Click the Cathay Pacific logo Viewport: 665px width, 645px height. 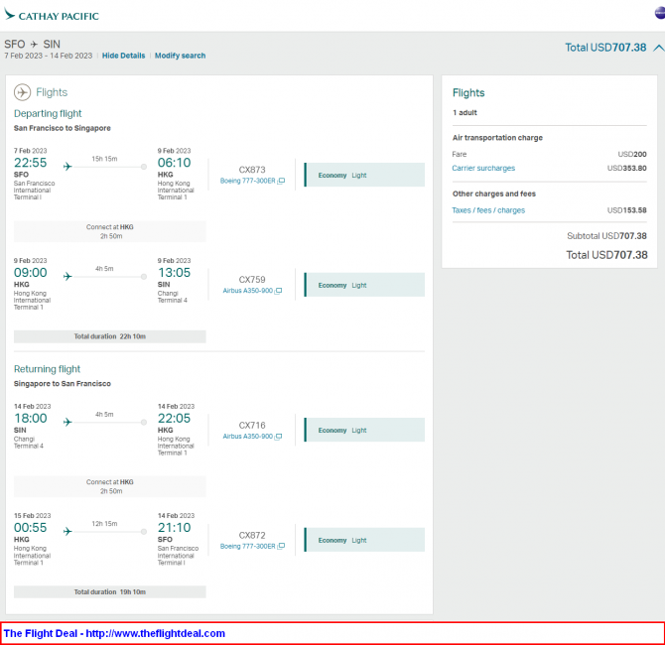pos(52,15)
